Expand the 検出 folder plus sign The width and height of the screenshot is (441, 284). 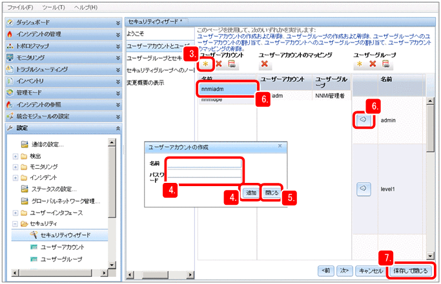(x=15, y=156)
